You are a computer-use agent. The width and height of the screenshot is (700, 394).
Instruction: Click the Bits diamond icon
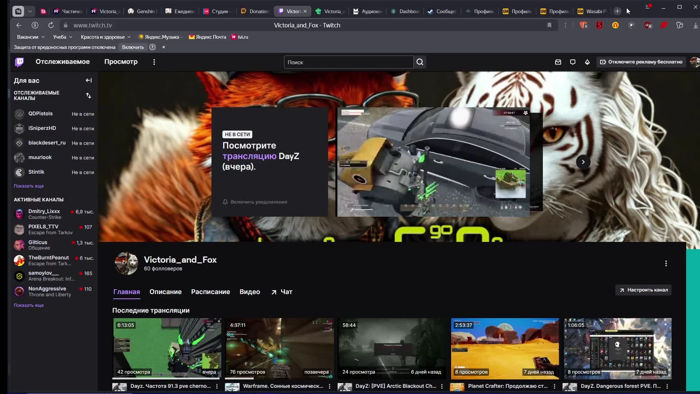click(587, 62)
